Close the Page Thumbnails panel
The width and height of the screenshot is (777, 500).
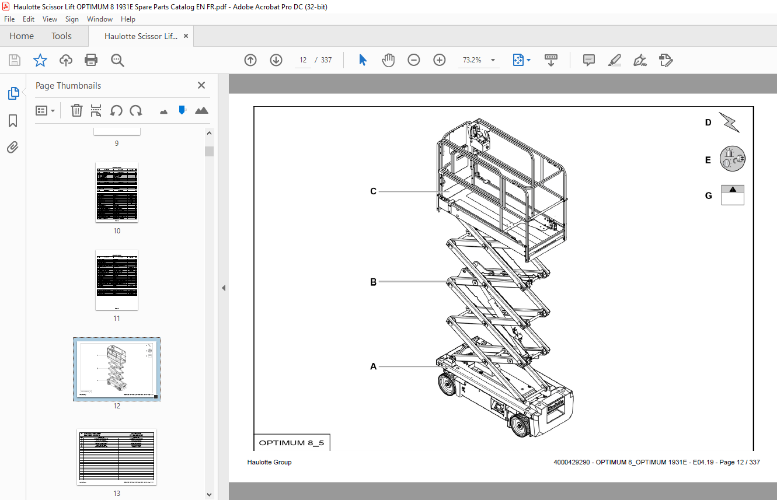(201, 85)
